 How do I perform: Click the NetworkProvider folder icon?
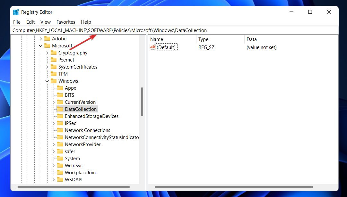pyautogui.click(x=60, y=144)
